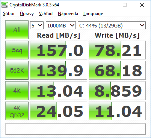
Task: Open the Language menu
Action: [x=93, y=14]
